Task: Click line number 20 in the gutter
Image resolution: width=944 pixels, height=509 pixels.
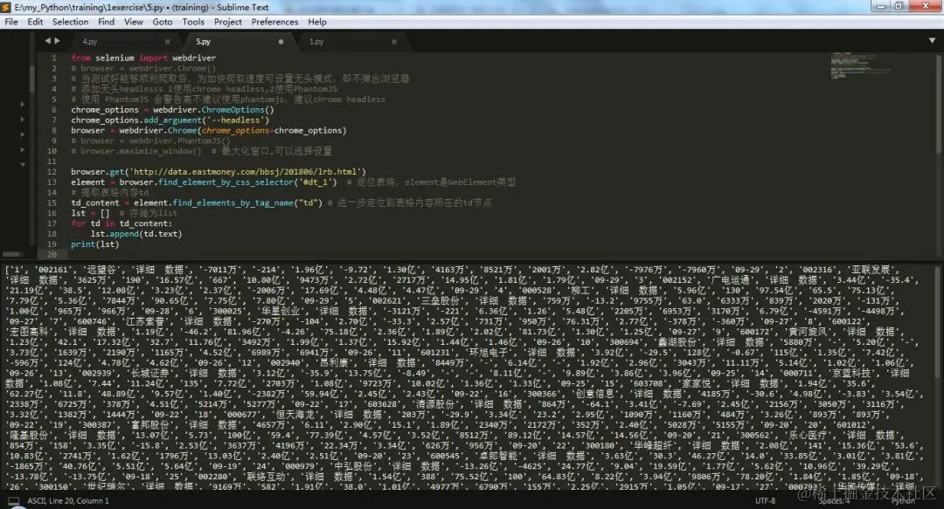Action: coord(52,254)
